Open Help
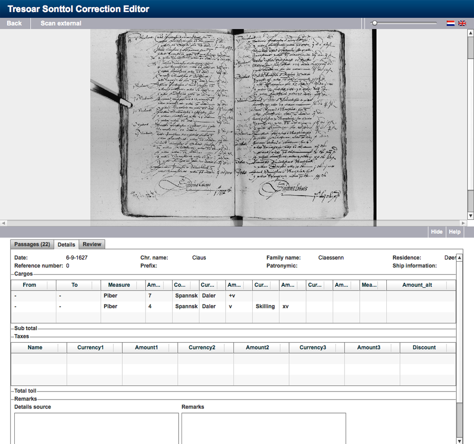474x444 pixels. coord(455,232)
